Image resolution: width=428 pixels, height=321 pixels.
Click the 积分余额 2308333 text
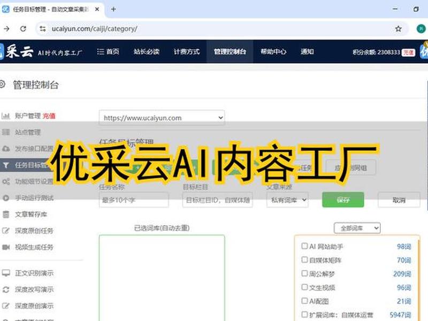click(x=376, y=52)
